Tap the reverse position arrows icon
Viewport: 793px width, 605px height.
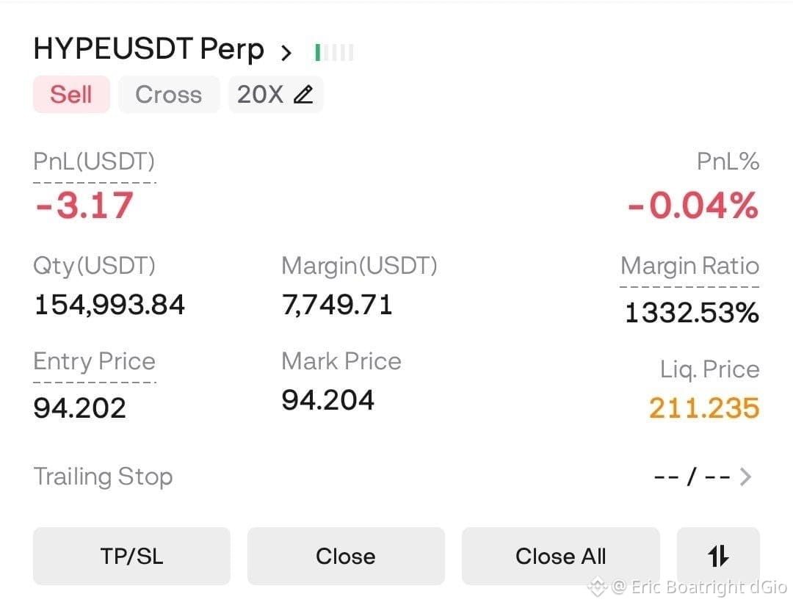718,556
